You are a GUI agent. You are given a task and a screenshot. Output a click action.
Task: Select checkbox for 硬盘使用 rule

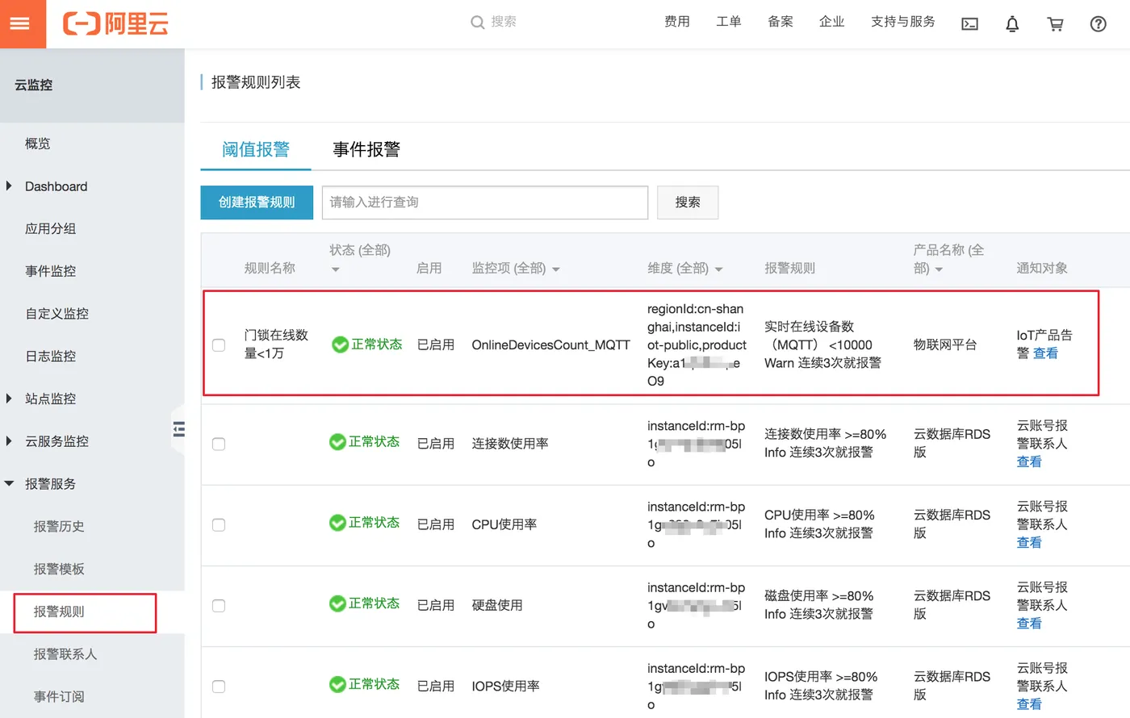pos(219,605)
